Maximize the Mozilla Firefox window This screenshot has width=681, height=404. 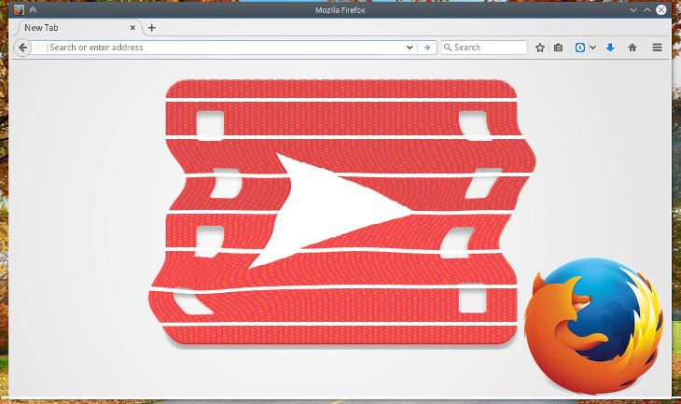[x=647, y=9]
